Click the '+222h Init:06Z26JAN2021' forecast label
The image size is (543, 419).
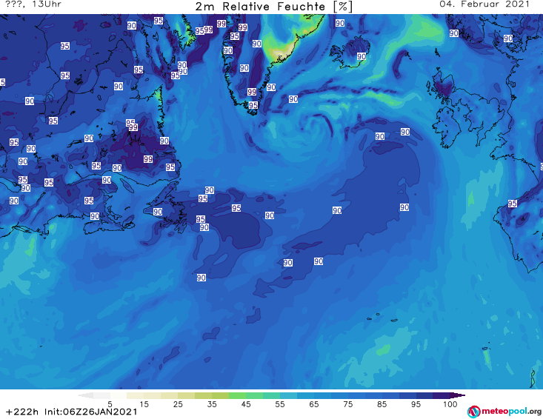pos(72,412)
